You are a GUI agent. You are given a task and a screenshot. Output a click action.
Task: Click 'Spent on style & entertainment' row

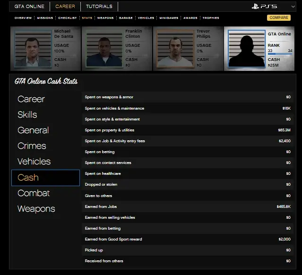point(188,119)
